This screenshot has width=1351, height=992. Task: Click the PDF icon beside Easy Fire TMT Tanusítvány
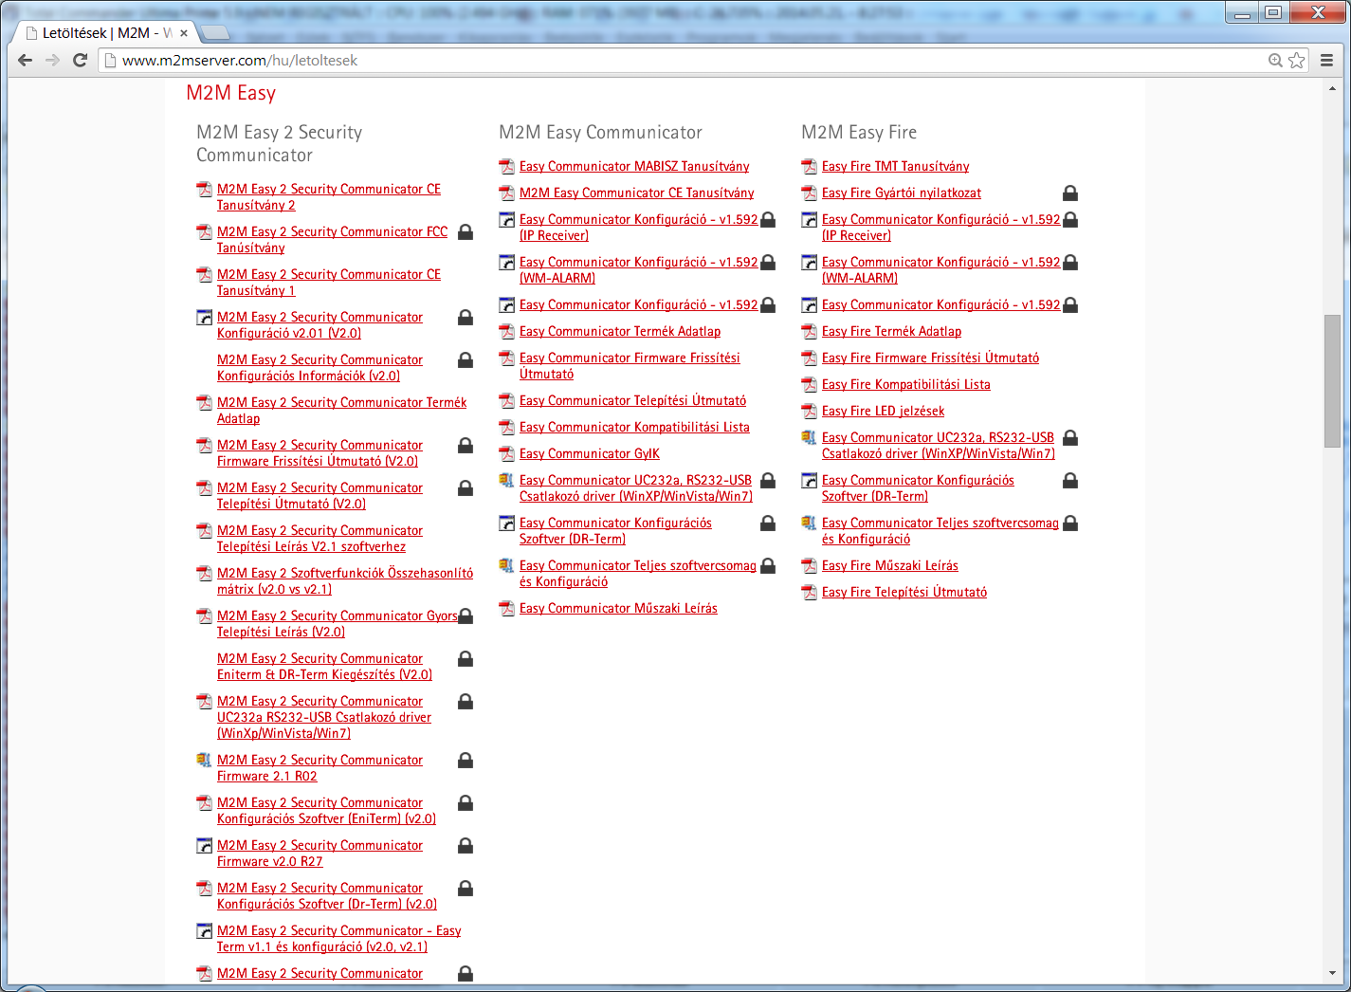[810, 167]
